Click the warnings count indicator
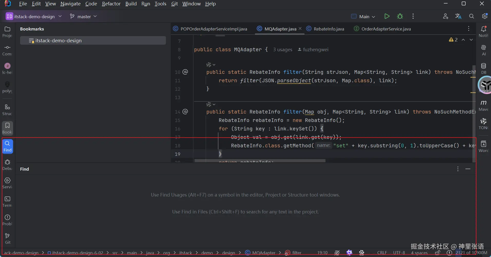The height and width of the screenshot is (257, 491). [x=453, y=40]
